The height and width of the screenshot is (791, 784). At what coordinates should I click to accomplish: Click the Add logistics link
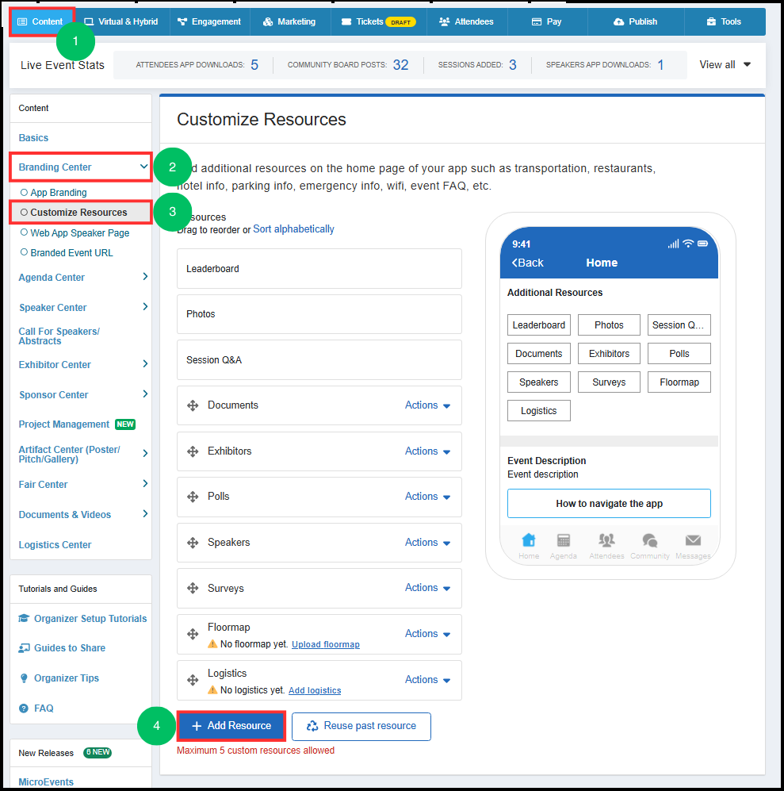click(315, 690)
